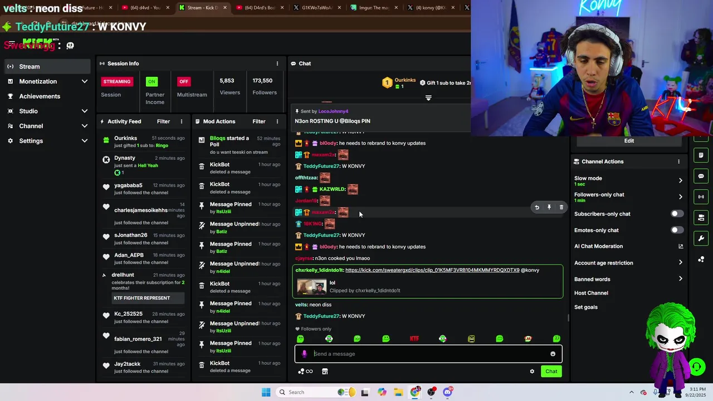
Task: Click Set goals action
Action: click(586, 307)
